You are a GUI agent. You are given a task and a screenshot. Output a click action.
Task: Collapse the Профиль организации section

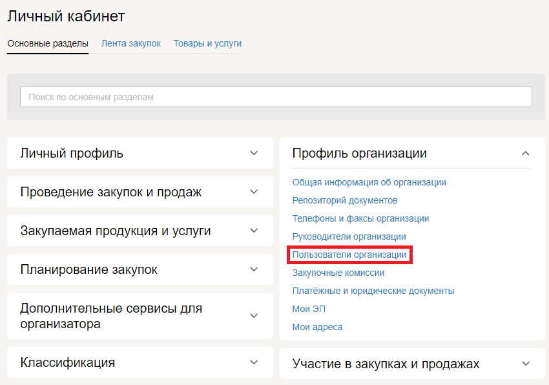[x=525, y=153]
